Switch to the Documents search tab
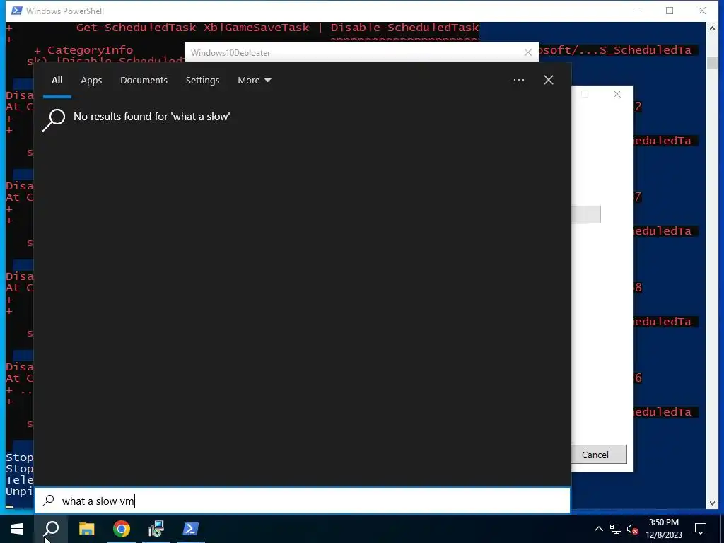The image size is (724, 543). point(144,81)
